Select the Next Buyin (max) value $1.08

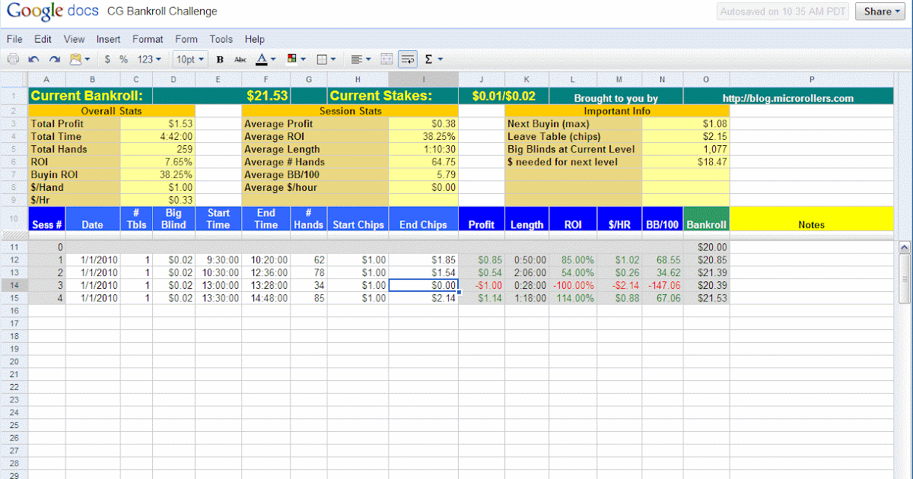[x=686, y=124]
